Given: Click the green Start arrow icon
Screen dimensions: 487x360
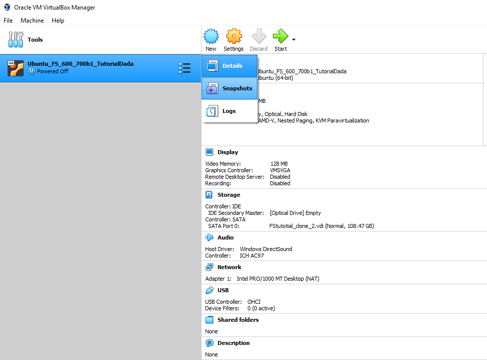Looking at the screenshot, I should (280, 36).
